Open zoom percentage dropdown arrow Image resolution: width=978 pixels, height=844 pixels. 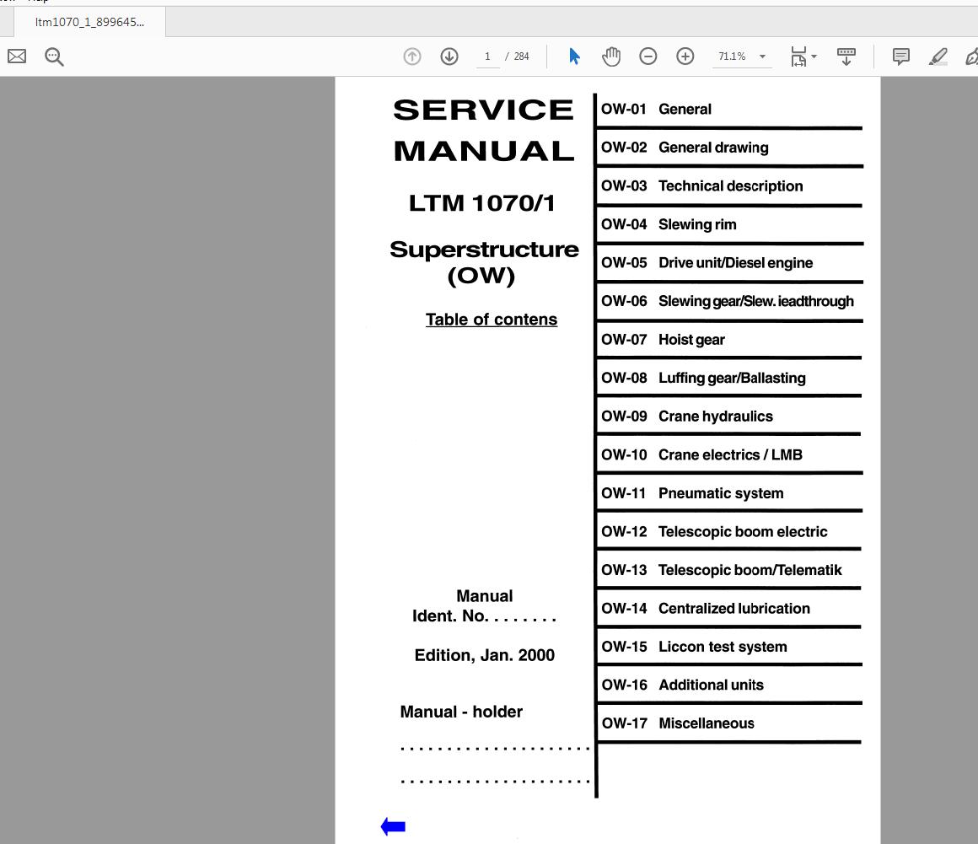click(x=762, y=56)
